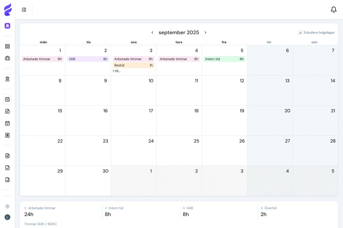Advance to October using the right chevron
This screenshot has height=228, width=343.
[x=206, y=32]
